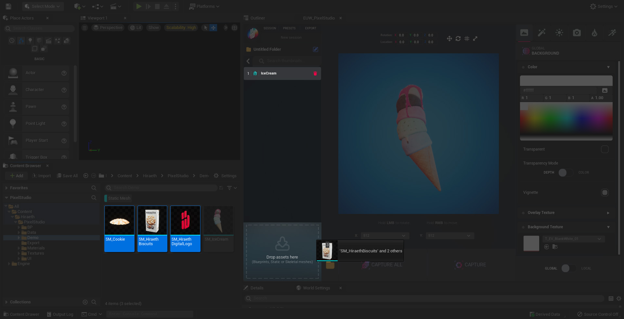Screen dimensions: 624x319
Task: Open the camera settings tab icon
Action: click(x=577, y=33)
